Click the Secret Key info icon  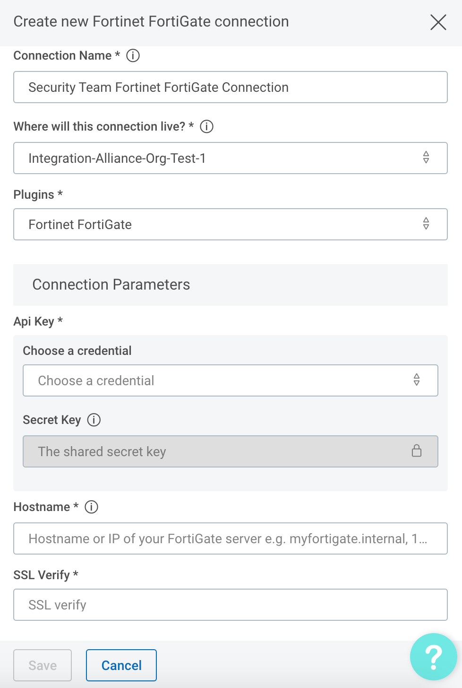click(94, 420)
